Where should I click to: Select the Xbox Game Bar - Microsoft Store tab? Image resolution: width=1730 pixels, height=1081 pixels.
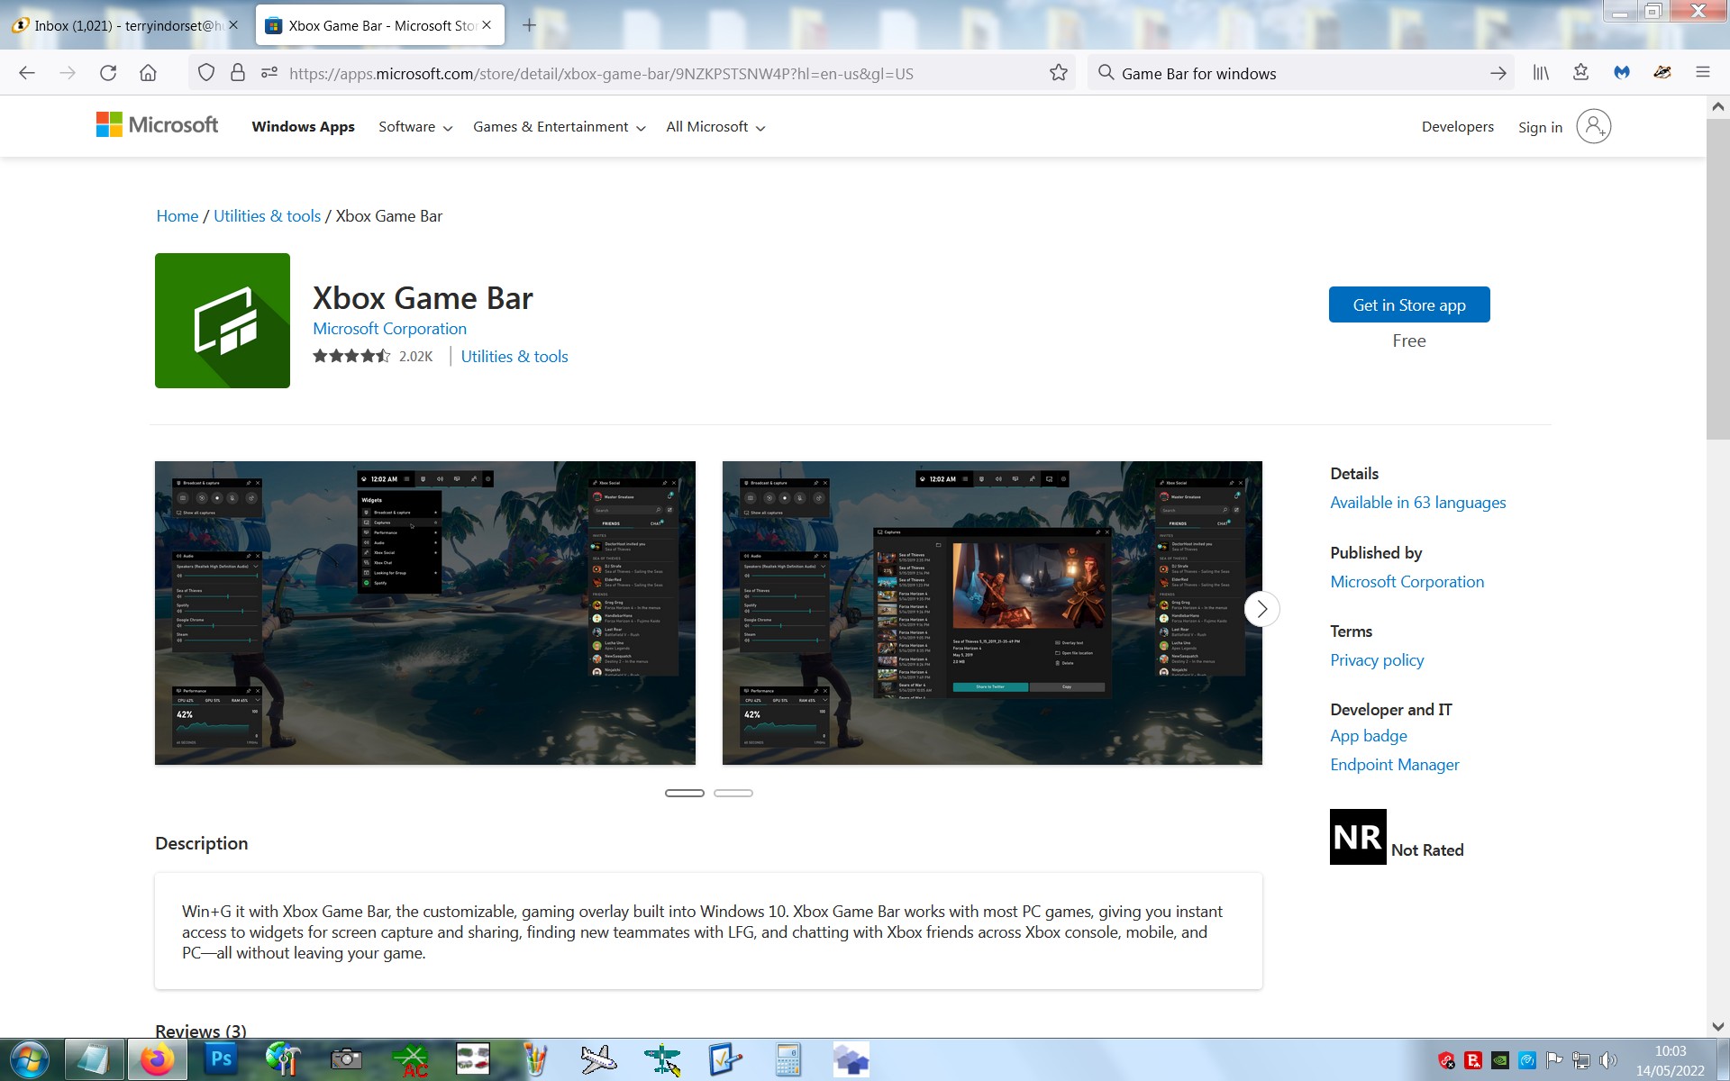(x=379, y=25)
